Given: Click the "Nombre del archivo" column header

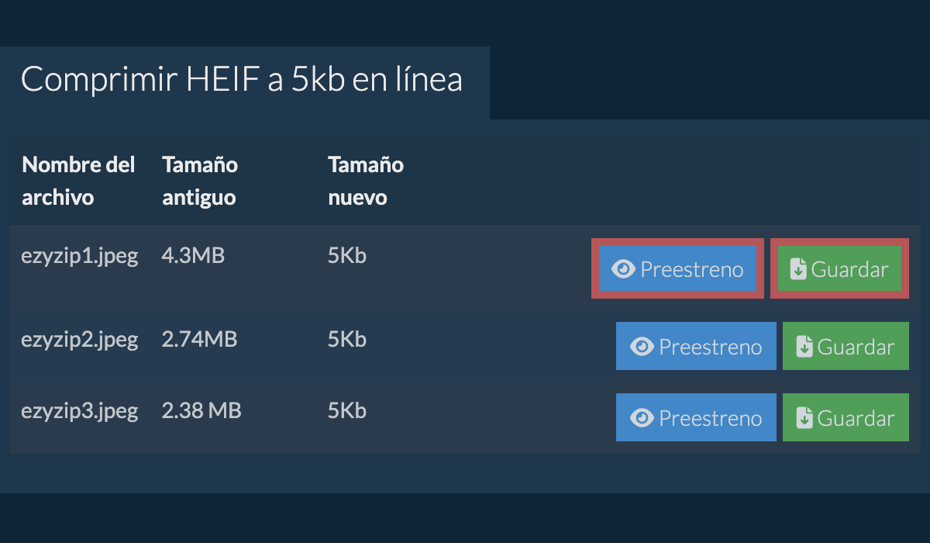Looking at the screenshot, I should 78,181.
